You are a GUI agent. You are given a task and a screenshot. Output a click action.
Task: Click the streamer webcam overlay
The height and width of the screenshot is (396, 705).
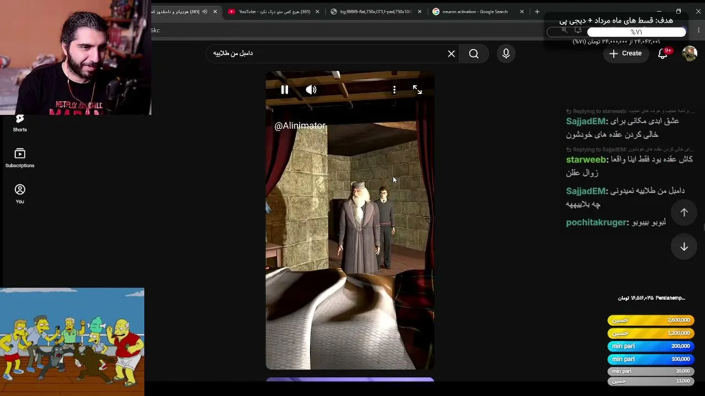coord(75,57)
